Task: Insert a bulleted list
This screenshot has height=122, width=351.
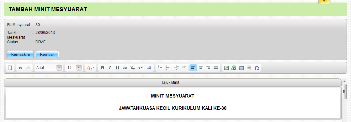Action: click(168, 68)
